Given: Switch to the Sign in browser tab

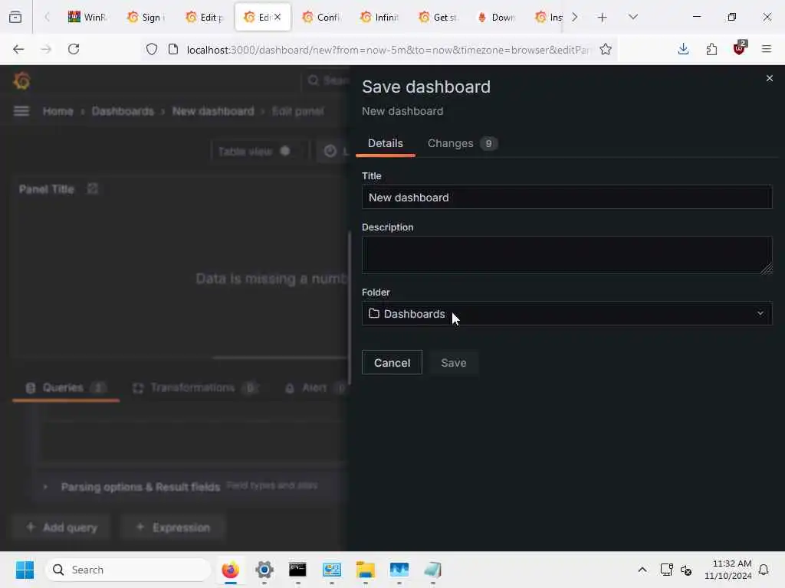Looking at the screenshot, I should click(x=146, y=17).
